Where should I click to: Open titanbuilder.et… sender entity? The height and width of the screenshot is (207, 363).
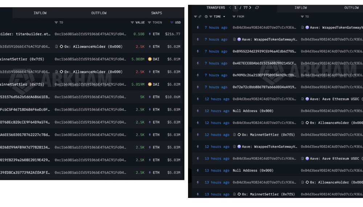click(x=25, y=34)
